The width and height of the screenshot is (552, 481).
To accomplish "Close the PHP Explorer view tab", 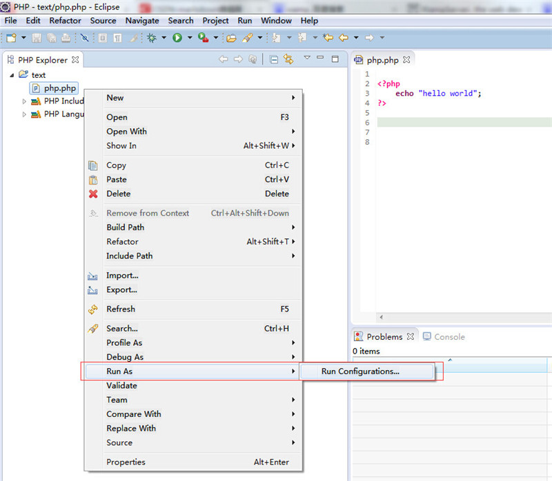I will [x=76, y=60].
